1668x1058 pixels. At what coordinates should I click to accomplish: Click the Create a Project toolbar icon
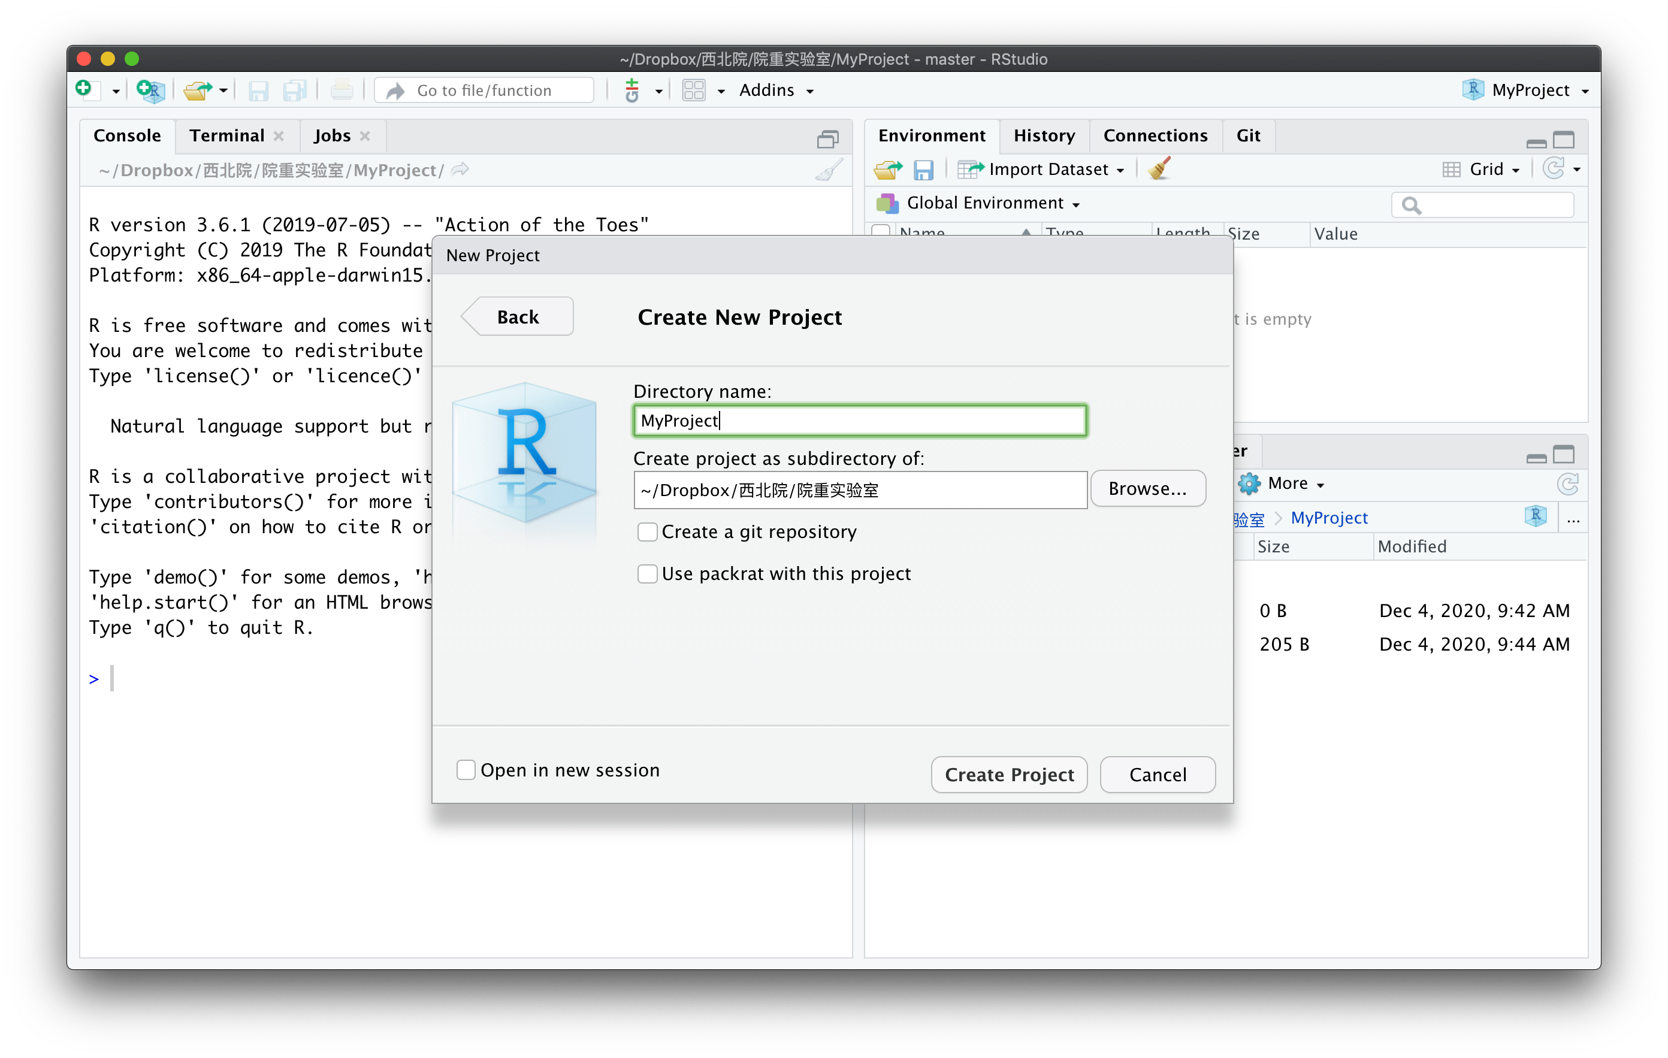150,91
